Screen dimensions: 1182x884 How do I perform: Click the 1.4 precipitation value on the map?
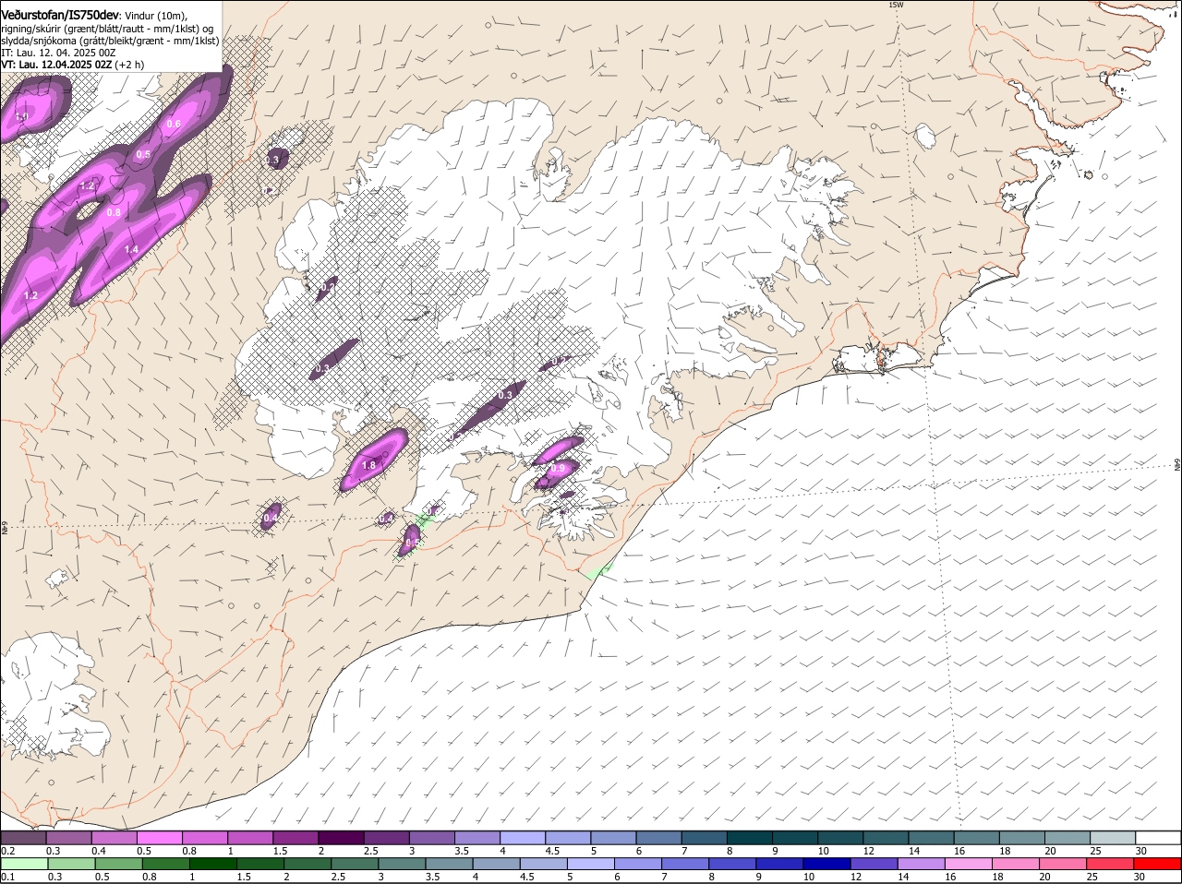click(131, 250)
